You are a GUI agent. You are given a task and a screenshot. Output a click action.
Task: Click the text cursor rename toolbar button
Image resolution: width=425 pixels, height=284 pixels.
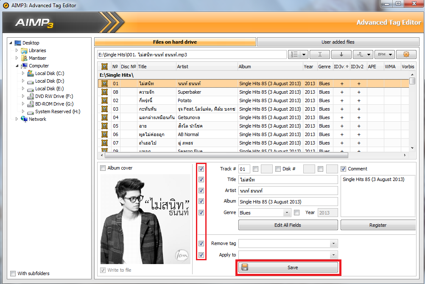(x=320, y=55)
